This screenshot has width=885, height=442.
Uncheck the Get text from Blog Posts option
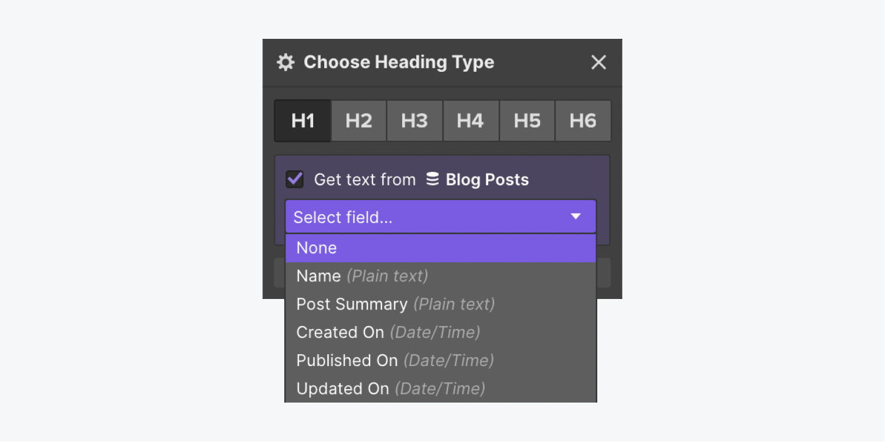click(294, 180)
